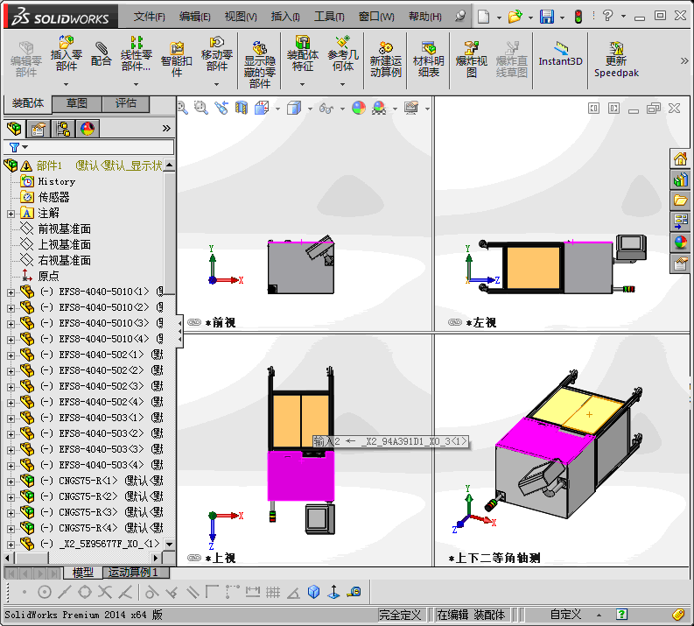
Task: Click Update Speedpak (更新) button
Action: click(616, 60)
